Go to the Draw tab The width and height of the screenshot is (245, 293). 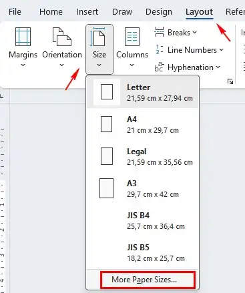122,12
